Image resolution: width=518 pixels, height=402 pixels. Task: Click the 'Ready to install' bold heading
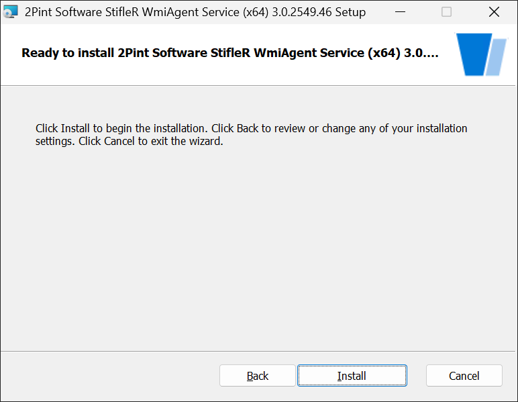tap(230, 53)
